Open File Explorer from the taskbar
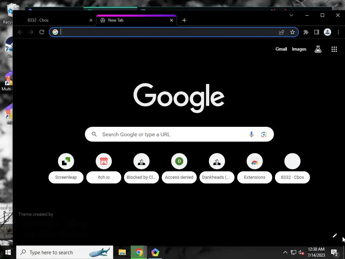 click(x=122, y=252)
